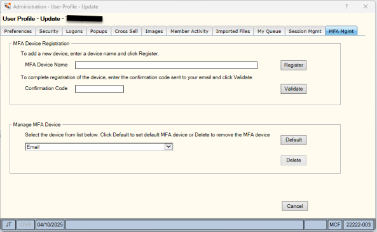Click the Validate button
377x232 pixels.
point(293,89)
